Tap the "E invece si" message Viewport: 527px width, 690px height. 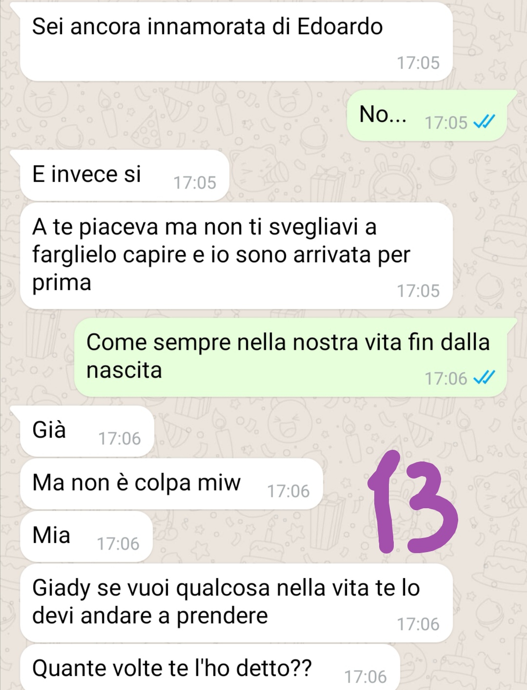pyautogui.click(x=124, y=175)
